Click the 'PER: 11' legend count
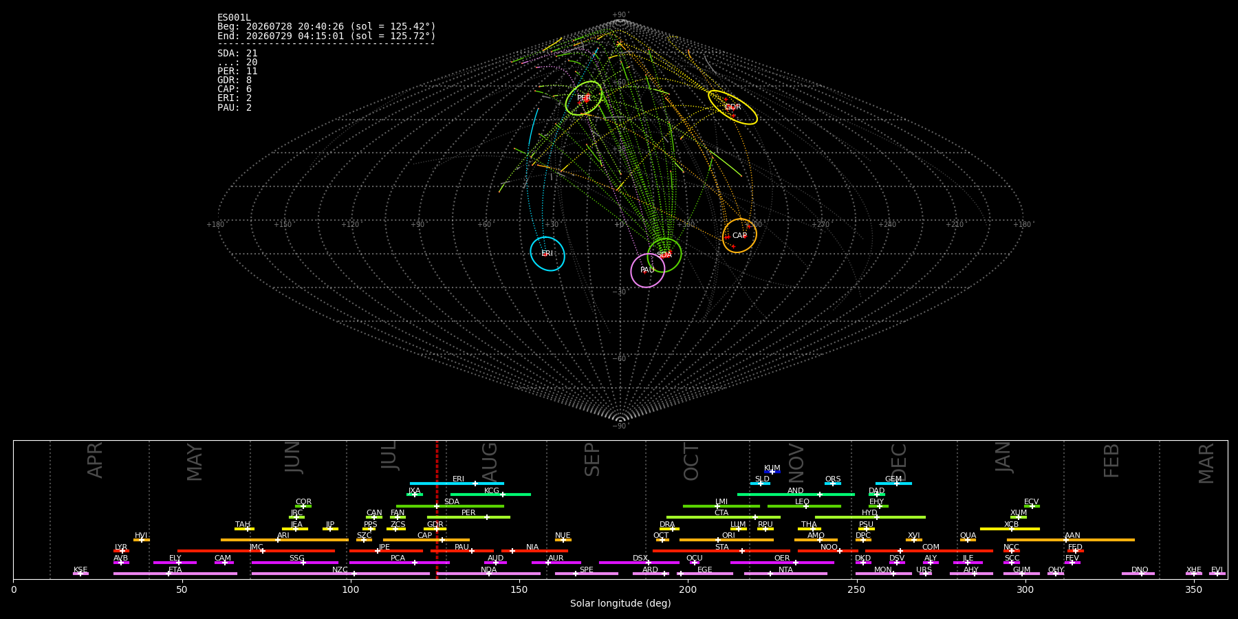Image resolution: width=1238 pixels, height=619 pixels. [x=237, y=71]
